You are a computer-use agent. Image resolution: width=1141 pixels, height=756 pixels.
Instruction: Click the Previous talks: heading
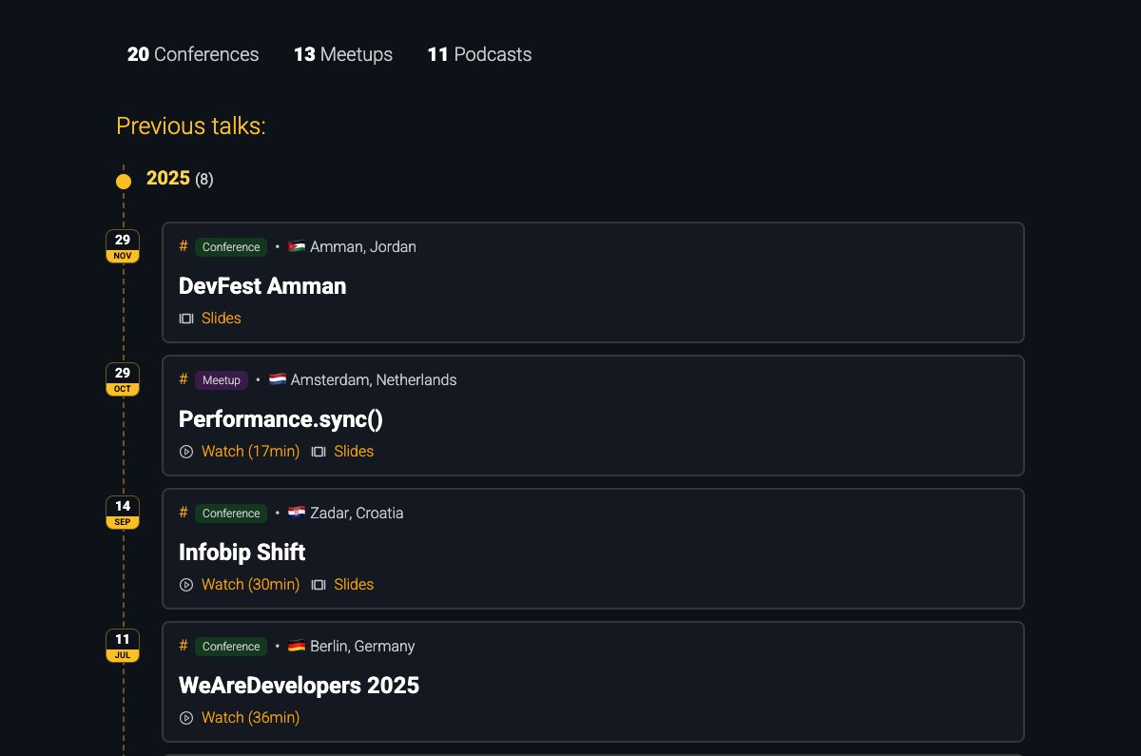[x=191, y=126]
